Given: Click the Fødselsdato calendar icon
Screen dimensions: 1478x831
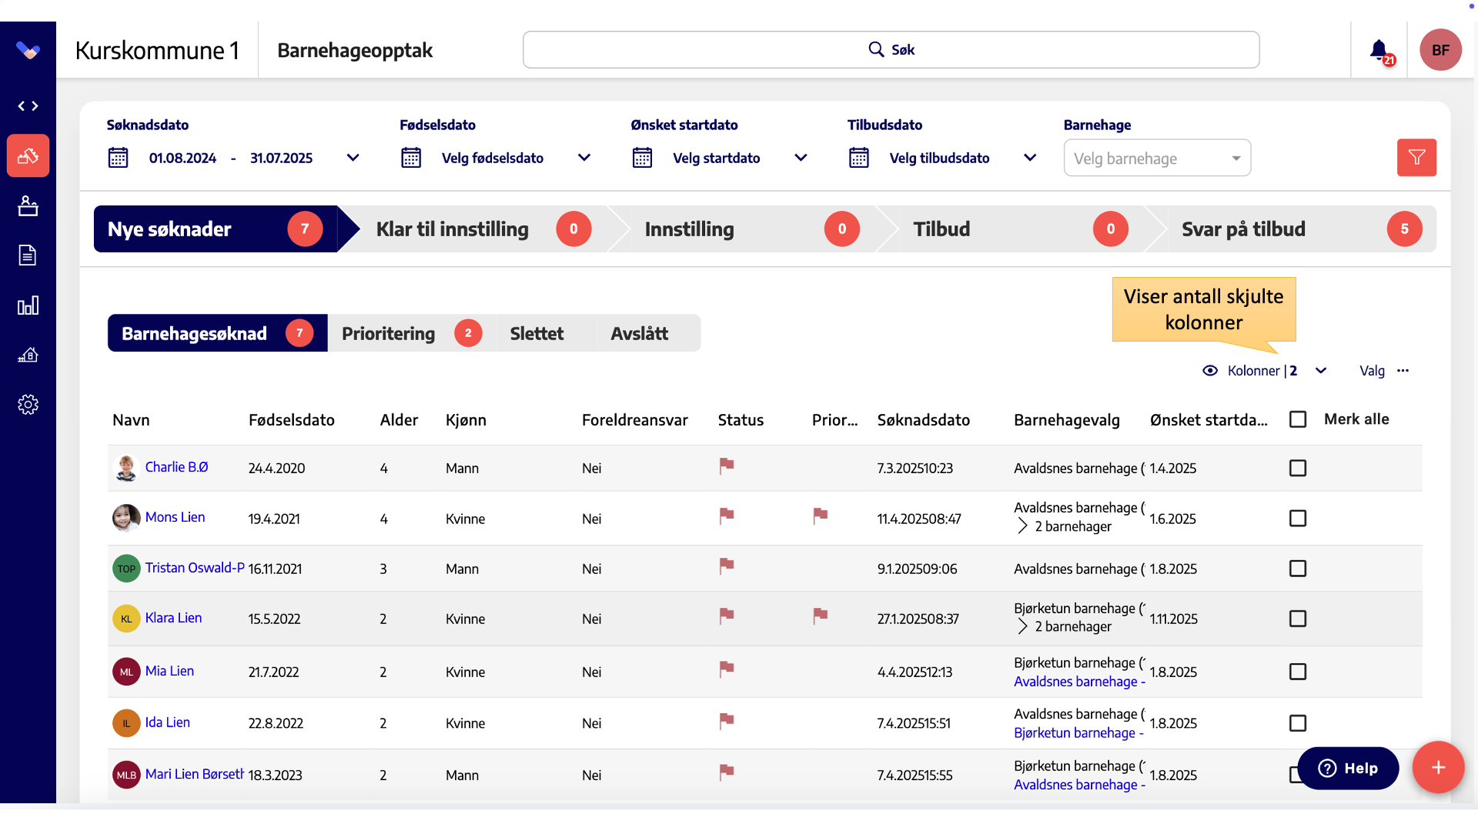Looking at the screenshot, I should [x=411, y=158].
